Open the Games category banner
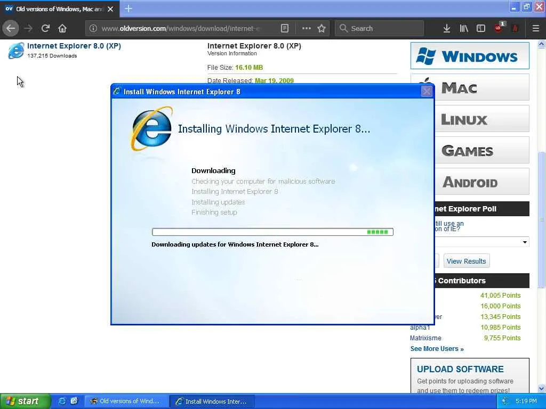This screenshot has height=409, width=546. click(481, 150)
